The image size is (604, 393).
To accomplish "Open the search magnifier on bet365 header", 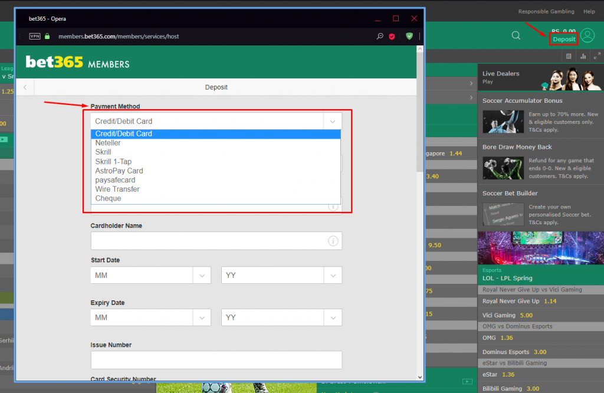I will (516, 36).
